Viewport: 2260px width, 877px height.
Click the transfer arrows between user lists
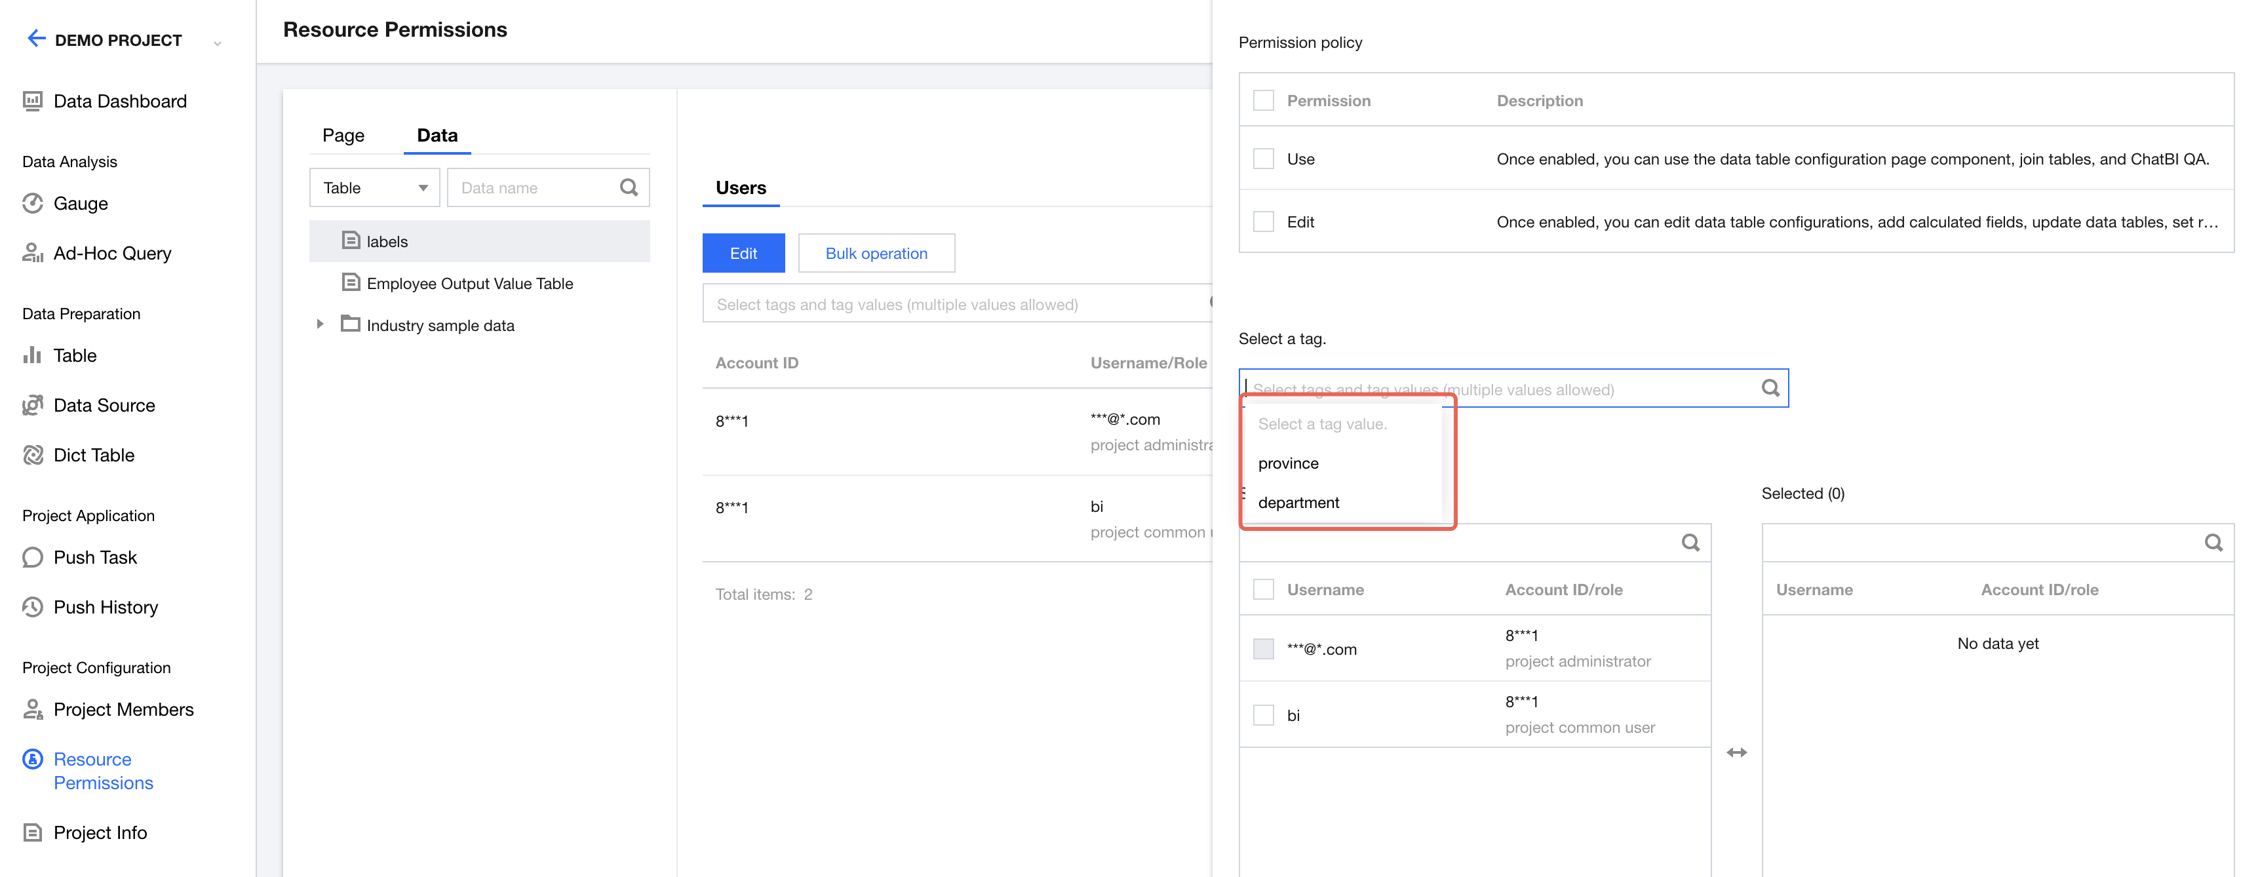click(1736, 752)
